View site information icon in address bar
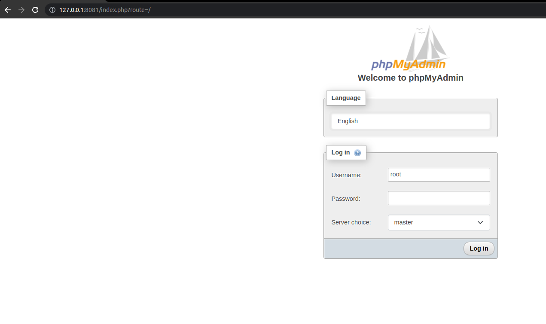Viewport: 546px width, 324px height. click(x=52, y=10)
